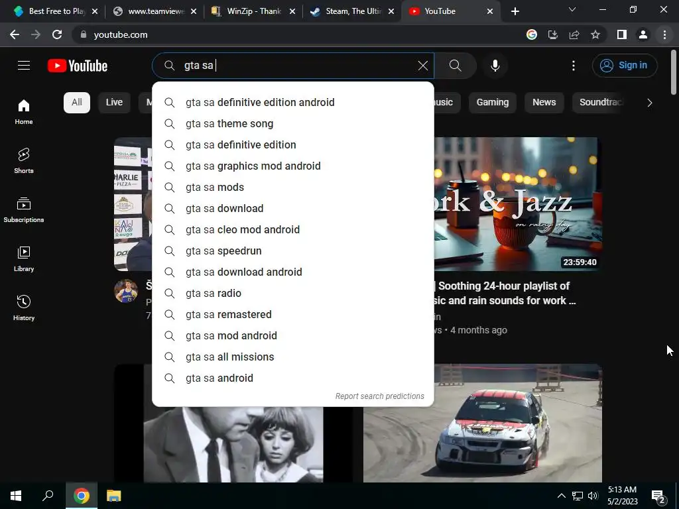
Task: Open YouTube settings three-dot menu
Action: click(x=574, y=66)
